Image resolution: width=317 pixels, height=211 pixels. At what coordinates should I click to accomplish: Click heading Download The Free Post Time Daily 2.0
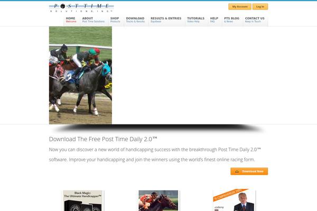[103, 139]
